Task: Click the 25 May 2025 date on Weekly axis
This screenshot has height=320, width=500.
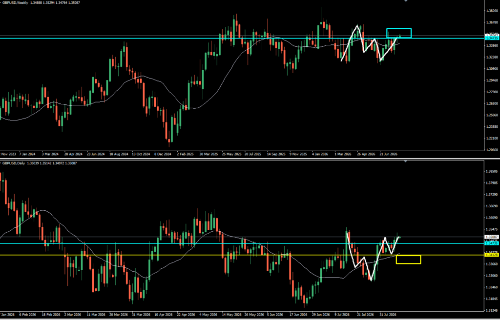Action: [x=231, y=154]
